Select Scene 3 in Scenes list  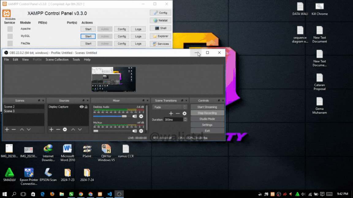click(x=23, y=111)
